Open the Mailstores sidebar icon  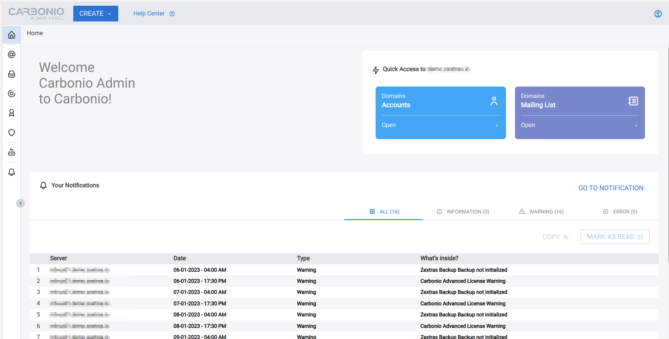(x=11, y=74)
